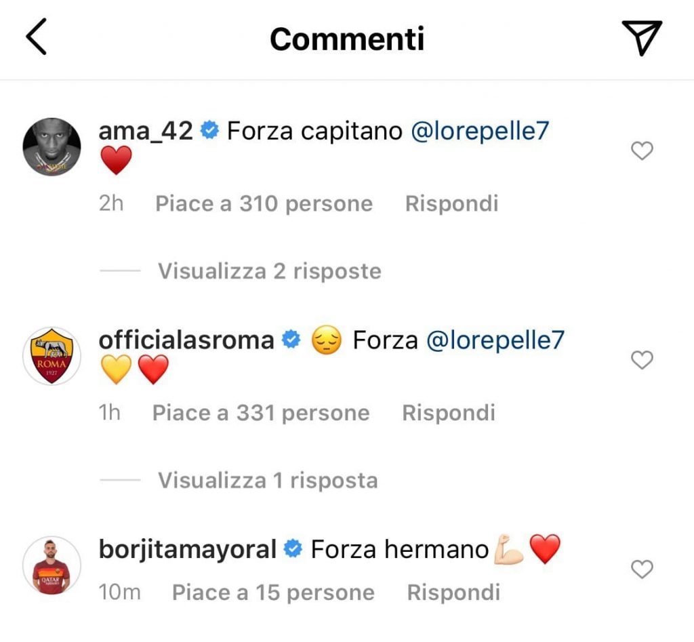Reply to borjitamayoral via Rispondi

pos(453,593)
